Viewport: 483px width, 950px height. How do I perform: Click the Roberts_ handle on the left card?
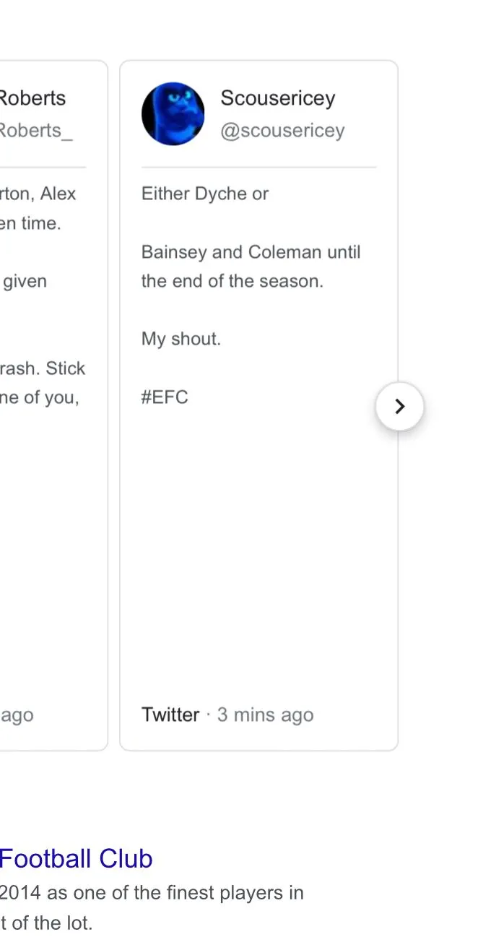[36, 131]
